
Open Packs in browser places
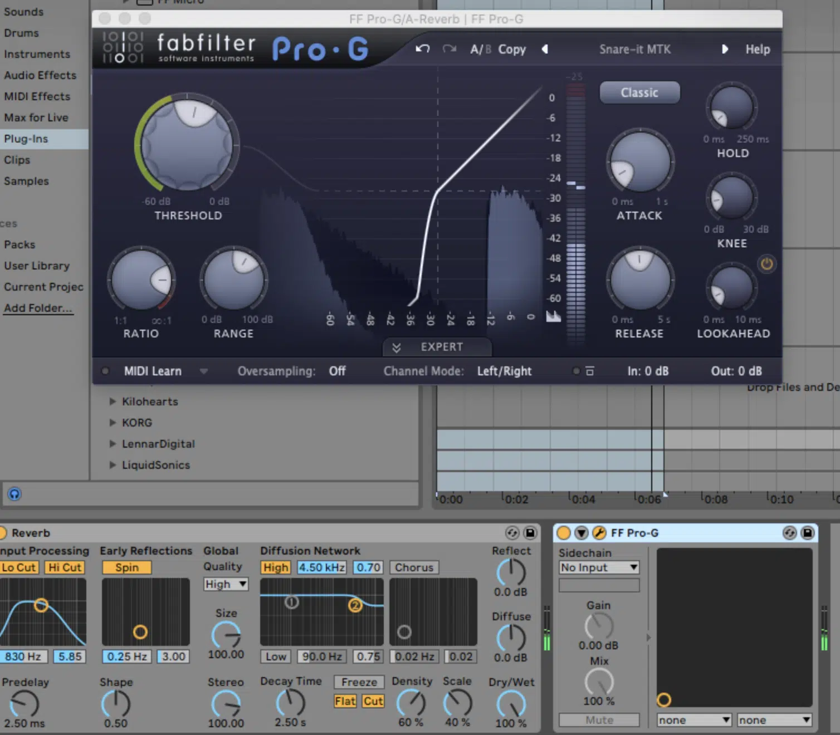coord(19,244)
